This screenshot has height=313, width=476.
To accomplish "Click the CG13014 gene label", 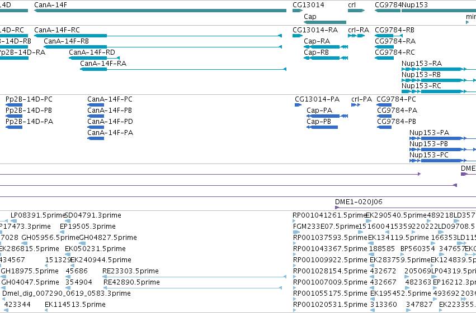I will (x=308, y=5).
